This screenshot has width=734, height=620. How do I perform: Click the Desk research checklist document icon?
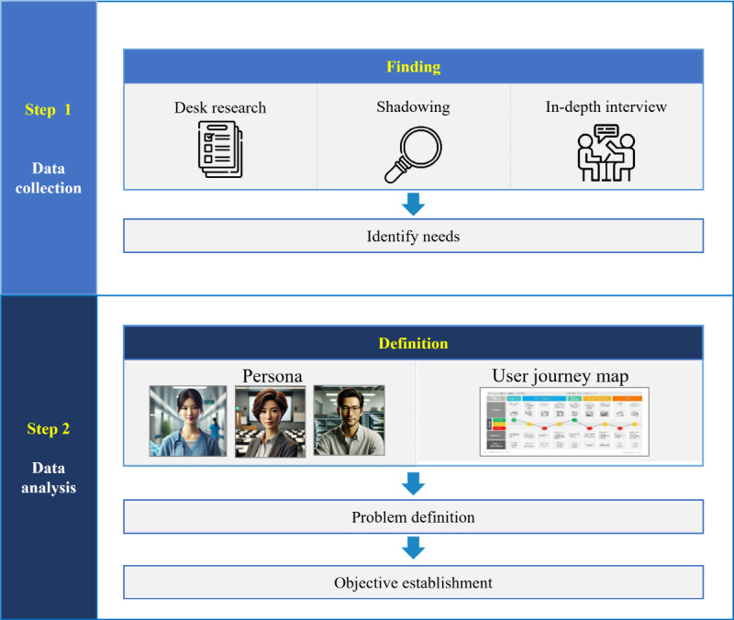[x=220, y=149]
